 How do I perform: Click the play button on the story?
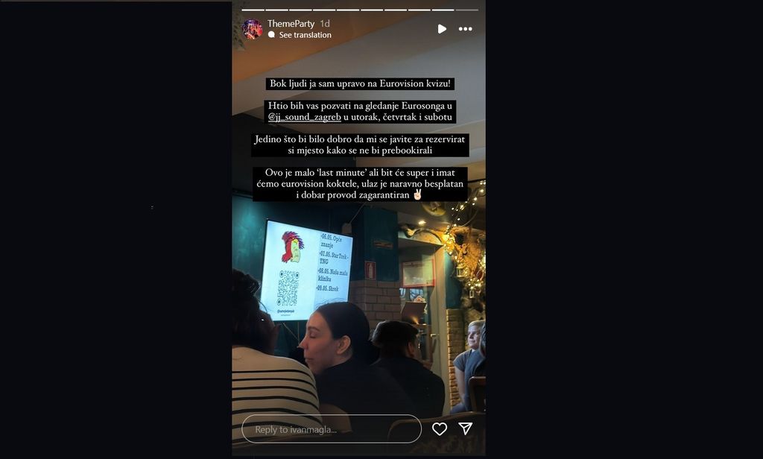pyautogui.click(x=441, y=29)
